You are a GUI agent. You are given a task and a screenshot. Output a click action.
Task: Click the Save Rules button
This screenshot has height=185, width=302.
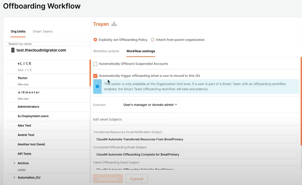[108, 179]
